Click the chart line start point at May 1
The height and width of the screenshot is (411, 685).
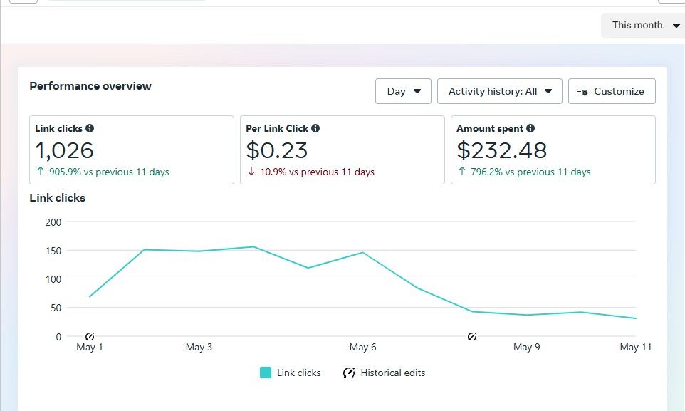click(x=90, y=296)
